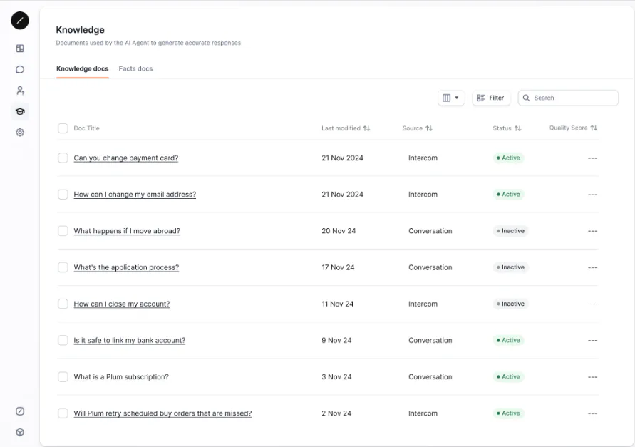Click the compass icon in sidebar

click(x=20, y=411)
